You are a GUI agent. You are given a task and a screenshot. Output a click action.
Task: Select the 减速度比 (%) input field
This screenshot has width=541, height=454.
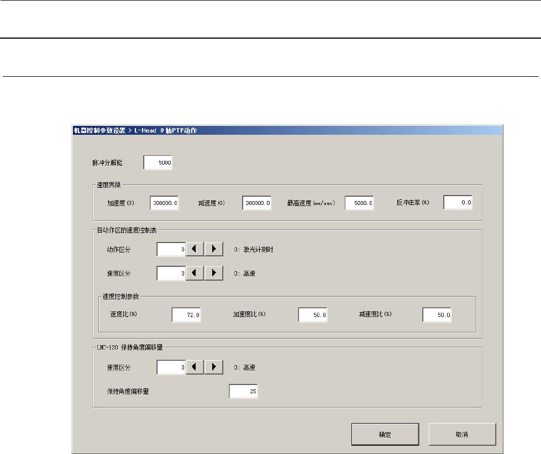pyautogui.click(x=437, y=315)
